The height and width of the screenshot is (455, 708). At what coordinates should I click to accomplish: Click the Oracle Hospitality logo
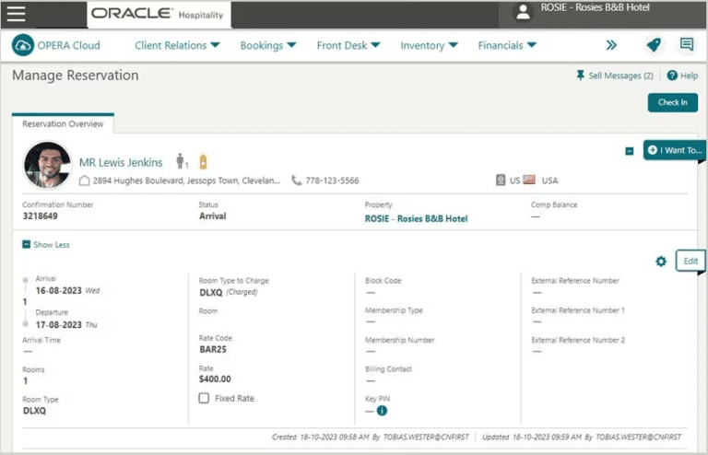[x=159, y=14]
